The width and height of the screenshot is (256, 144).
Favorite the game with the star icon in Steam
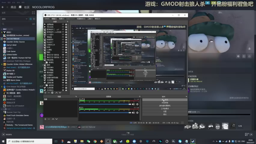point(249,56)
